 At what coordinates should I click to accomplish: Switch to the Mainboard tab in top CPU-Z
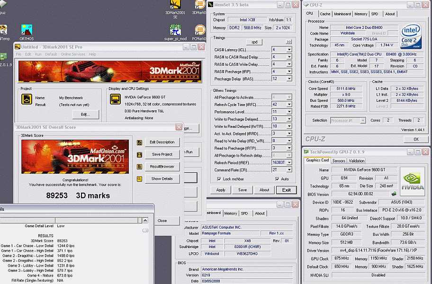342,14
